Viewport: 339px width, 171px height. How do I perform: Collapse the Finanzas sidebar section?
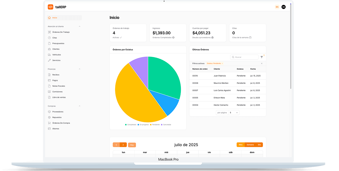80,69
